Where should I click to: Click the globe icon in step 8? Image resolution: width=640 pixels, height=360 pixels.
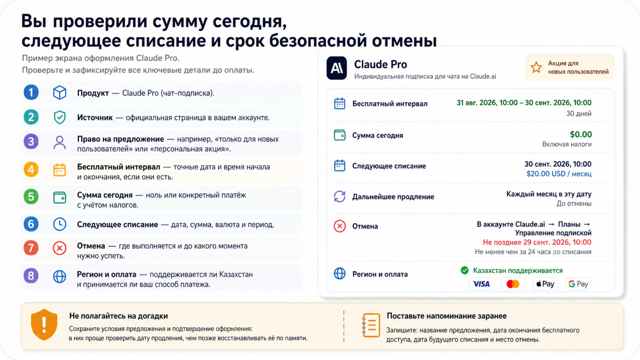(60, 276)
